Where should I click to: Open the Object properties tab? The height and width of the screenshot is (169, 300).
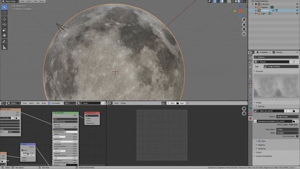click(250, 86)
